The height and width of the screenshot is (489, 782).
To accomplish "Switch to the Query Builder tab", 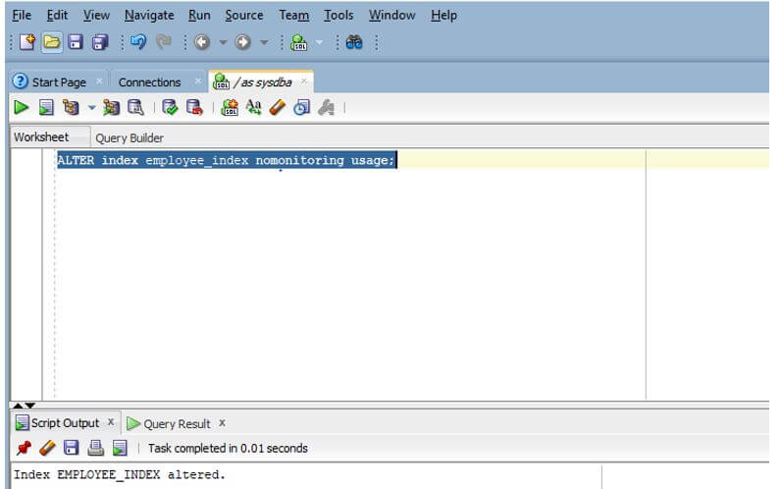I will [130, 137].
